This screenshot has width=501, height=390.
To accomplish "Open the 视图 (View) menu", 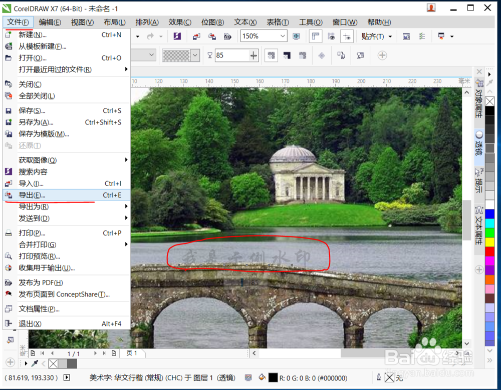I will click(x=82, y=22).
